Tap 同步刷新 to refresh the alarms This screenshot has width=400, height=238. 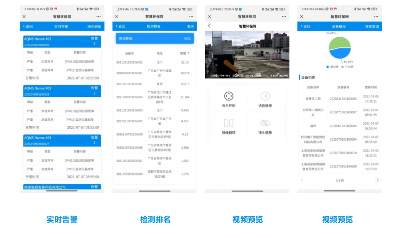(94, 26)
